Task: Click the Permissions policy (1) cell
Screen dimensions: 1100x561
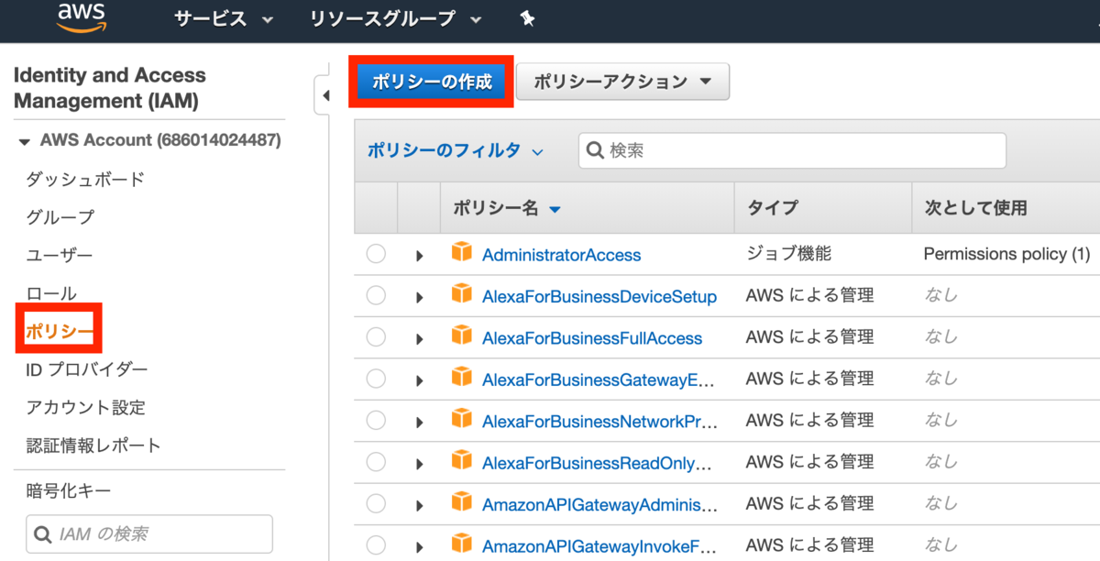Action: coord(1006,254)
